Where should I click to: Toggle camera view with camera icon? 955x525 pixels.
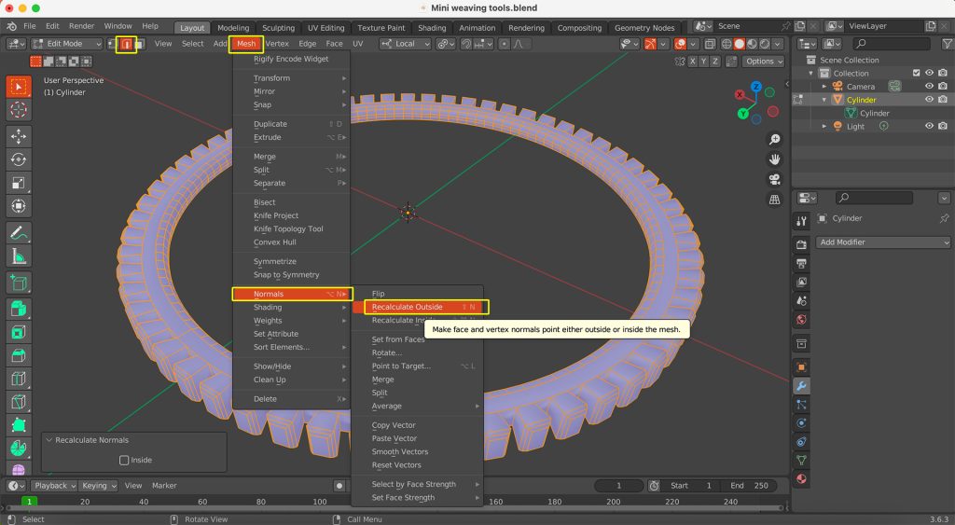click(x=775, y=180)
